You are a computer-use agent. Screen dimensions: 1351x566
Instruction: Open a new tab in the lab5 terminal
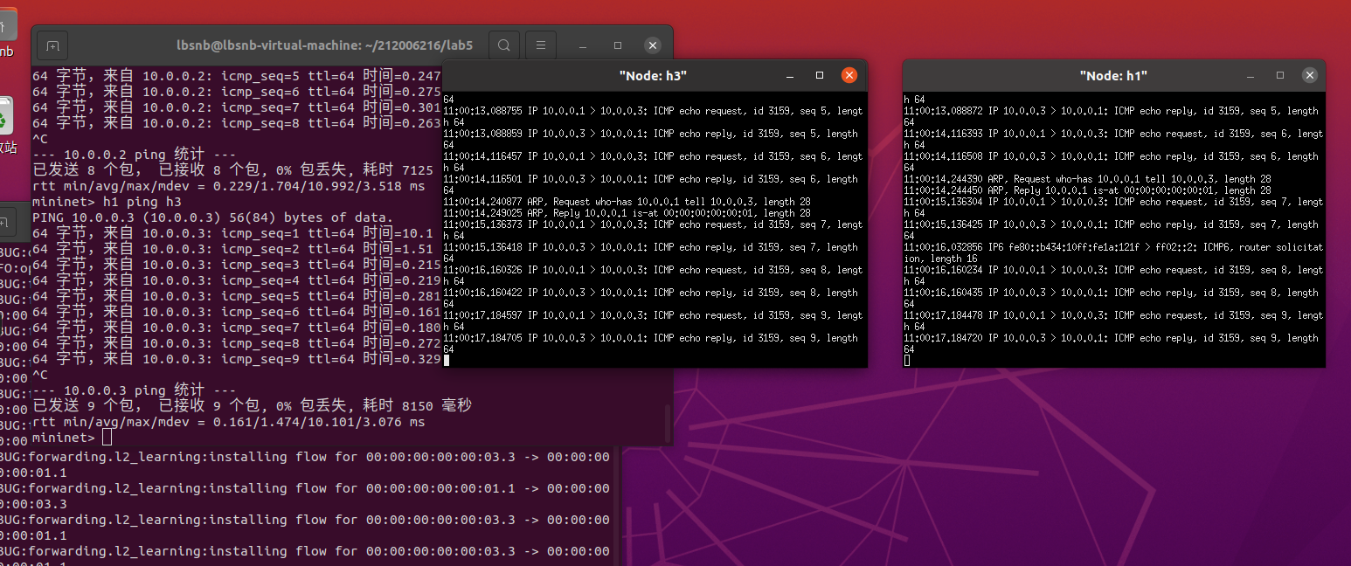52,45
